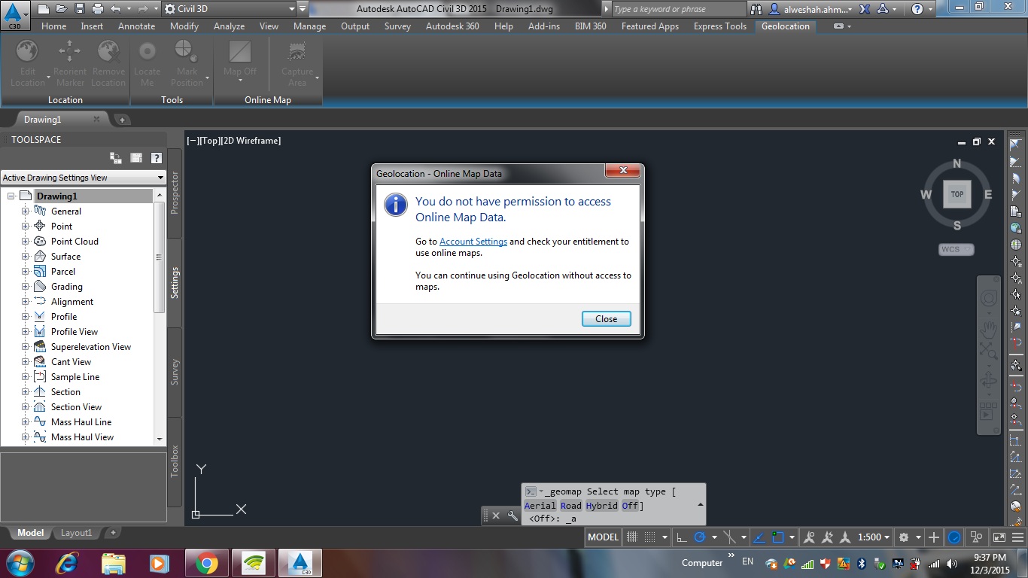Open Toolspace help with the question mark icon
Image resolution: width=1028 pixels, height=578 pixels.
click(x=156, y=158)
